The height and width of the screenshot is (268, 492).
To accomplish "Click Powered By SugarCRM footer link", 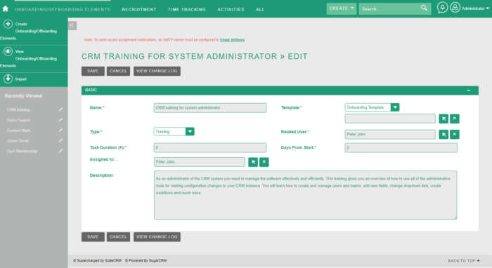I will point(146,260).
